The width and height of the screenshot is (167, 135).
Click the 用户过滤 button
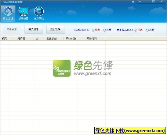pyautogui.click(x=33, y=29)
